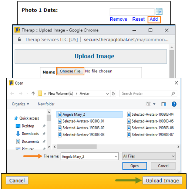Open the All Files type dropdown
Screen dimensions: 188x191
149,156
